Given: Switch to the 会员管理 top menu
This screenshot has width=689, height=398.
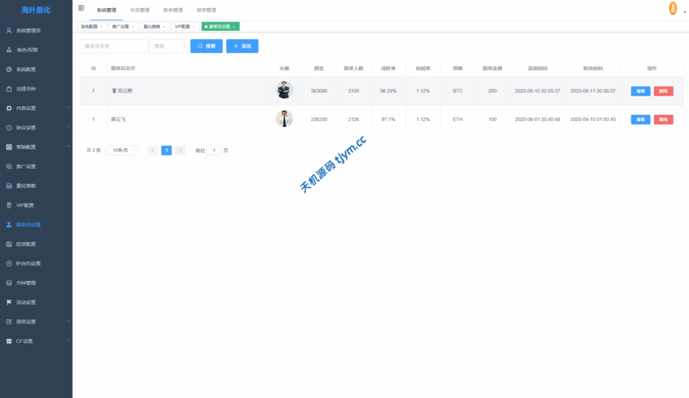Looking at the screenshot, I should [x=139, y=10].
